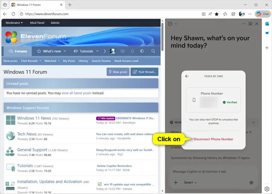Click the Verified status badge
272x194 pixels.
pos(230,102)
